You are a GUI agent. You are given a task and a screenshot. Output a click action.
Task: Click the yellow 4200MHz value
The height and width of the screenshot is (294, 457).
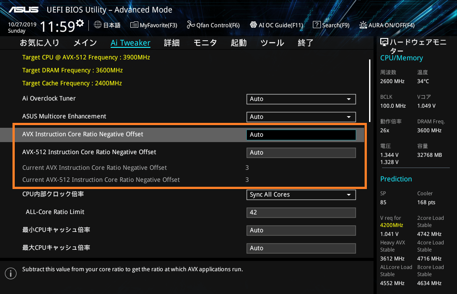(x=392, y=225)
